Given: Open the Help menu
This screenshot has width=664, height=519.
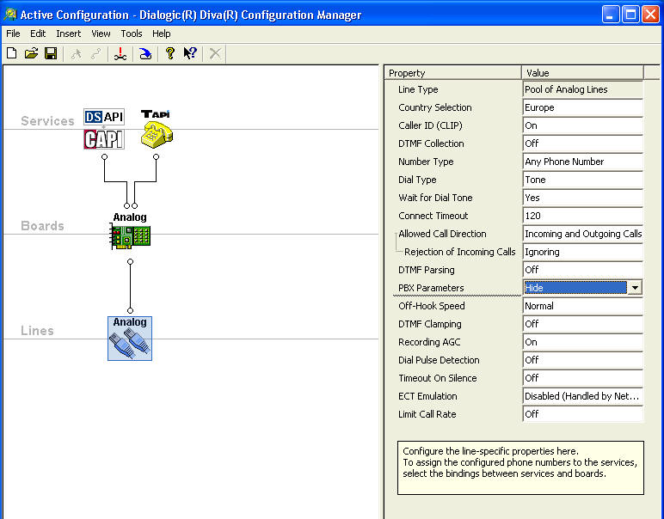Looking at the screenshot, I should pos(162,34).
